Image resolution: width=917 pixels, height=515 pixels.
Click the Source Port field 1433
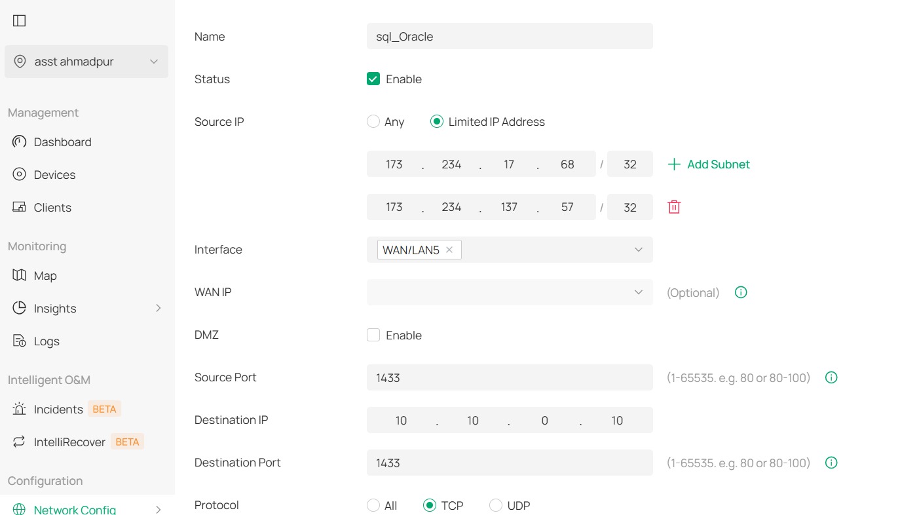click(x=510, y=377)
